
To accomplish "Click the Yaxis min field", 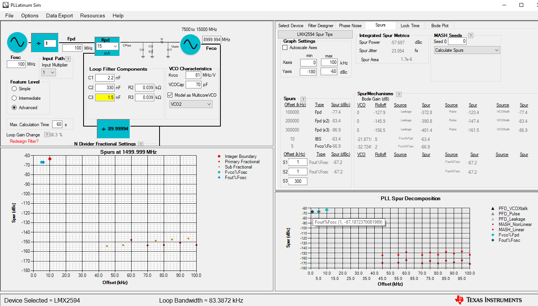I will [x=308, y=71].
